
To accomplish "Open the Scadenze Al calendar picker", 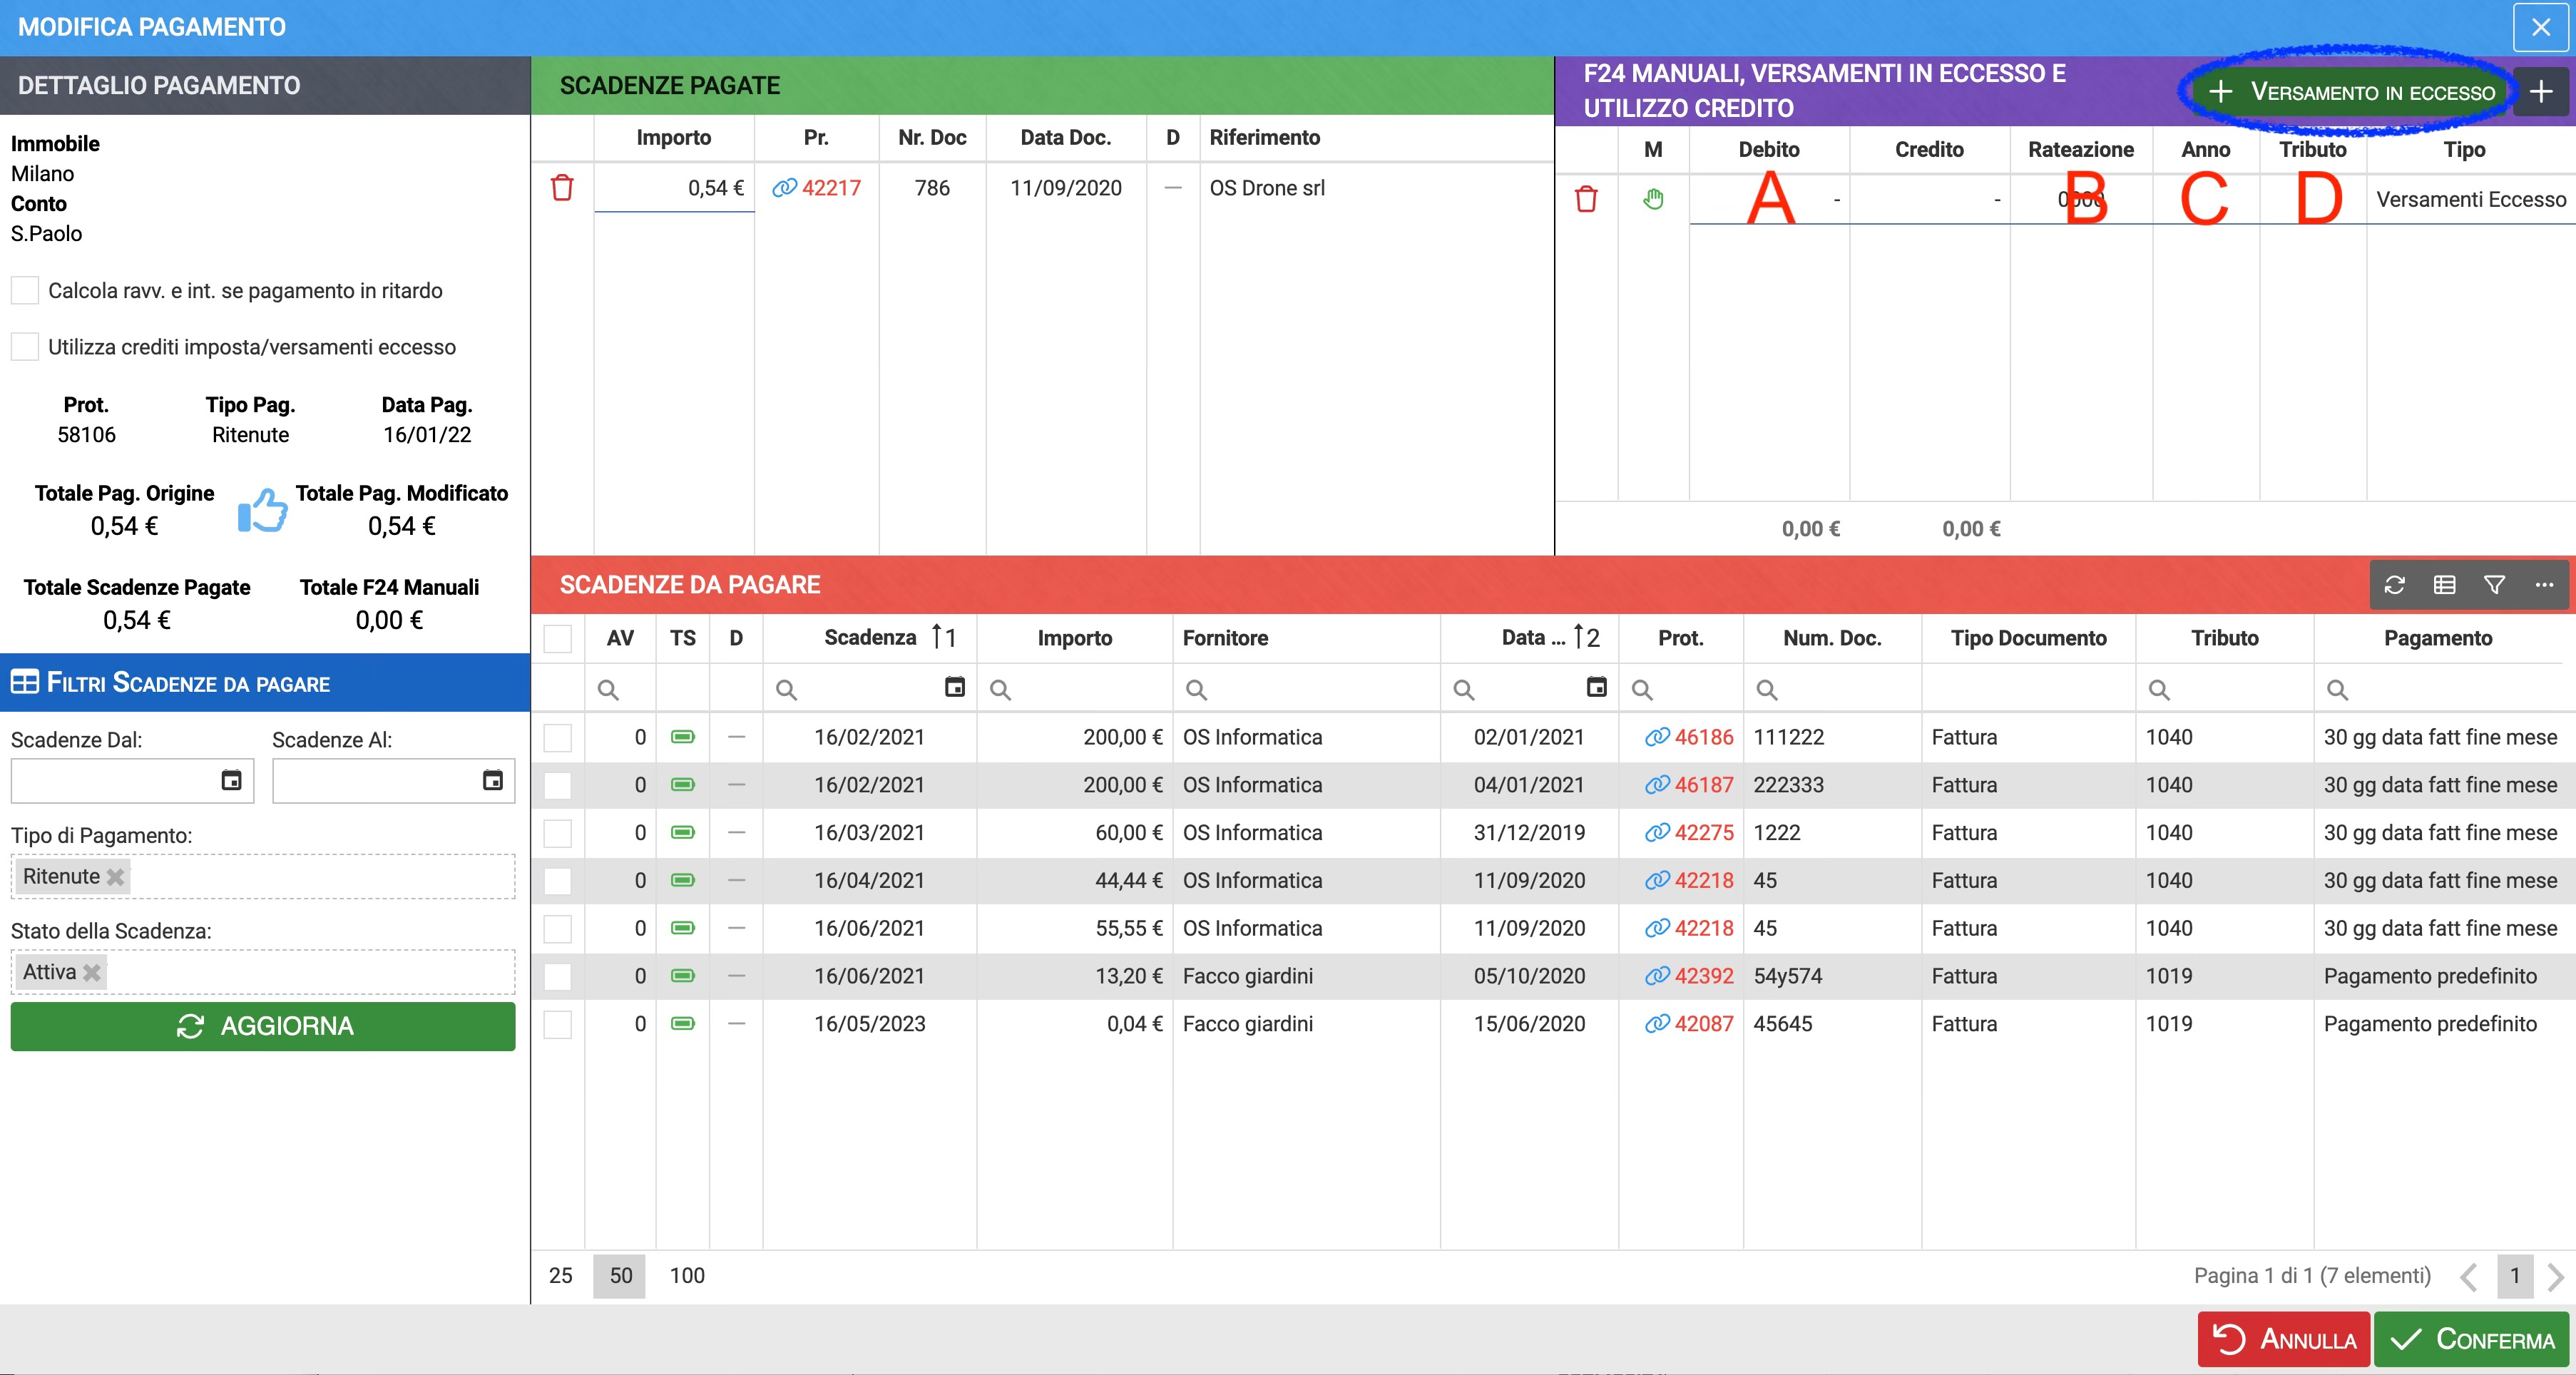I will point(493,780).
